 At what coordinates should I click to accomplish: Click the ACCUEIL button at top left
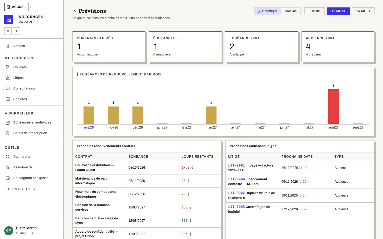16,7
